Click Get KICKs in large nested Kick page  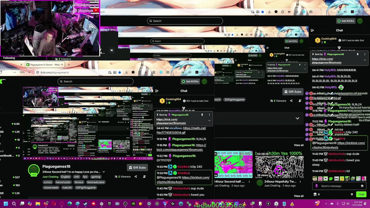point(190,81)
